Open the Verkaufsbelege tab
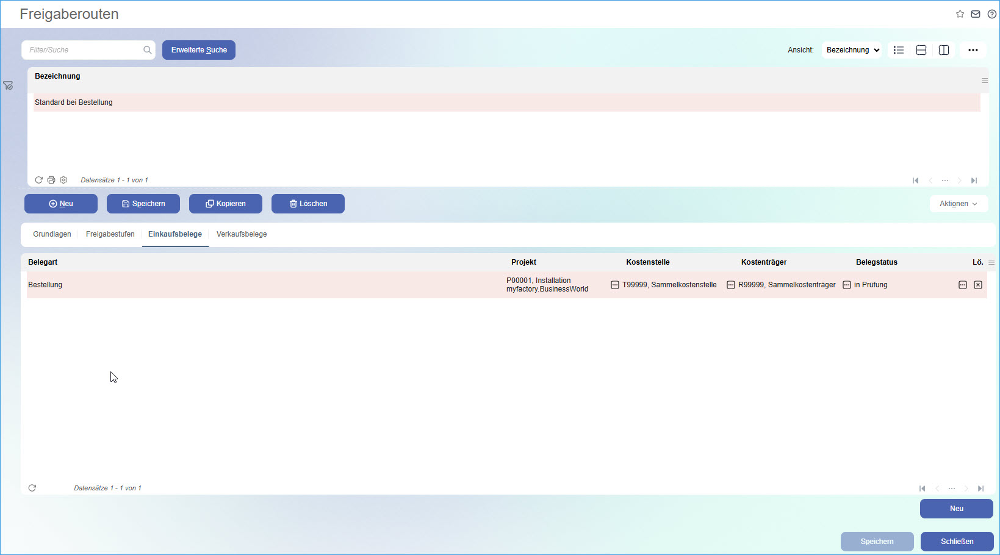The width and height of the screenshot is (1000, 555). tap(242, 234)
